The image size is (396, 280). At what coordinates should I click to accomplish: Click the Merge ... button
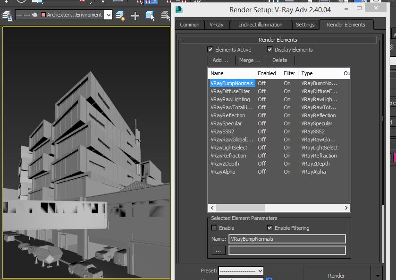pos(250,60)
